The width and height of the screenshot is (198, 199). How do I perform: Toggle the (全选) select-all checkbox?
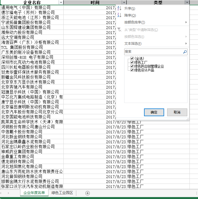click(x=132, y=59)
